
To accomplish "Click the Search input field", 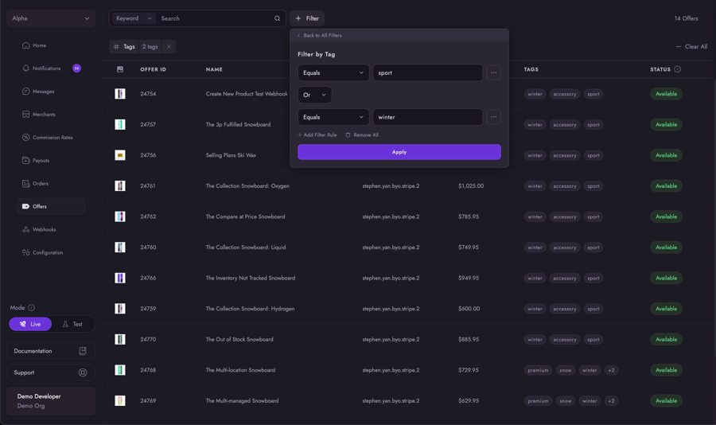I will pyautogui.click(x=215, y=18).
